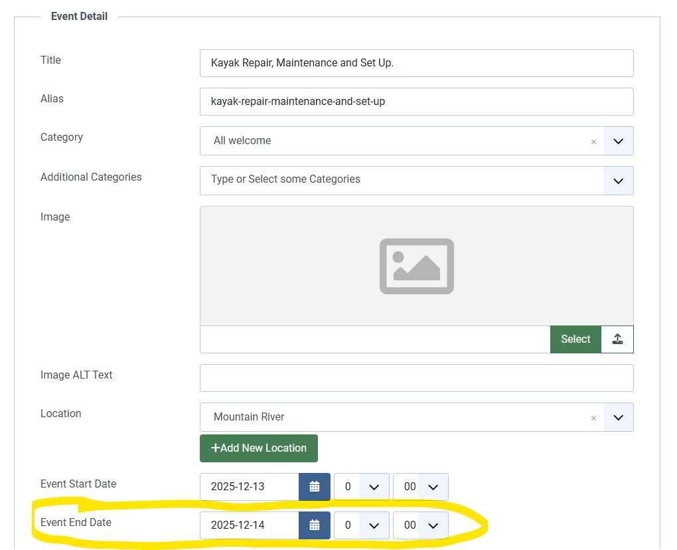The image size is (677, 550).
Task: Expand the Category dropdown
Action: (x=618, y=141)
